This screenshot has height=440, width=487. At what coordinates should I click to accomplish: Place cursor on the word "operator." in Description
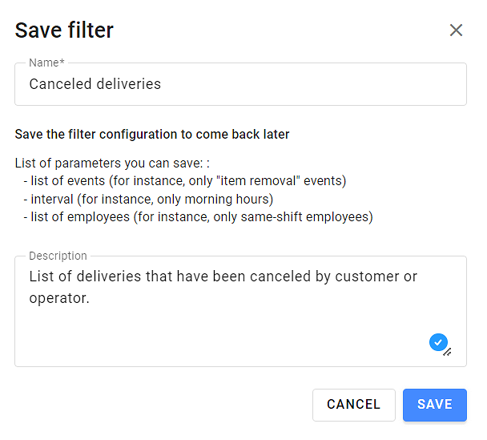pos(58,299)
